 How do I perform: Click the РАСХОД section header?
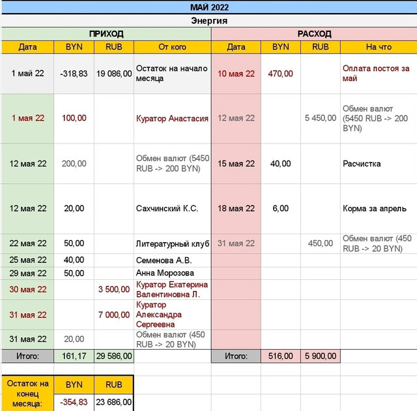point(314,33)
